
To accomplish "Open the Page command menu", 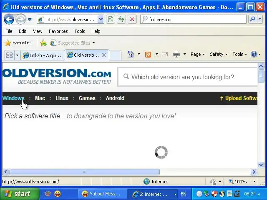I will pos(197,54).
